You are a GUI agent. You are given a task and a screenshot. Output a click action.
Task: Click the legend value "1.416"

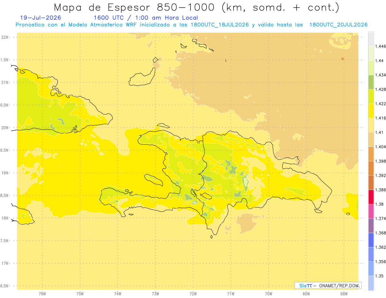[x=381, y=118]
